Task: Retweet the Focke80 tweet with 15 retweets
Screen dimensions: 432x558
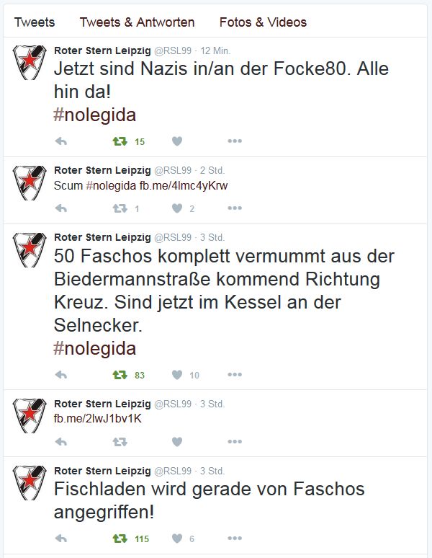Action: tap(120, 141)
